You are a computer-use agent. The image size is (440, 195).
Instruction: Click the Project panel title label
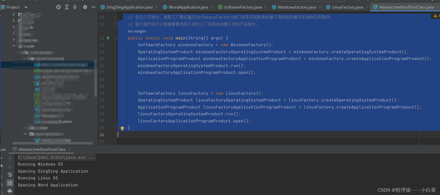(13, 7)
